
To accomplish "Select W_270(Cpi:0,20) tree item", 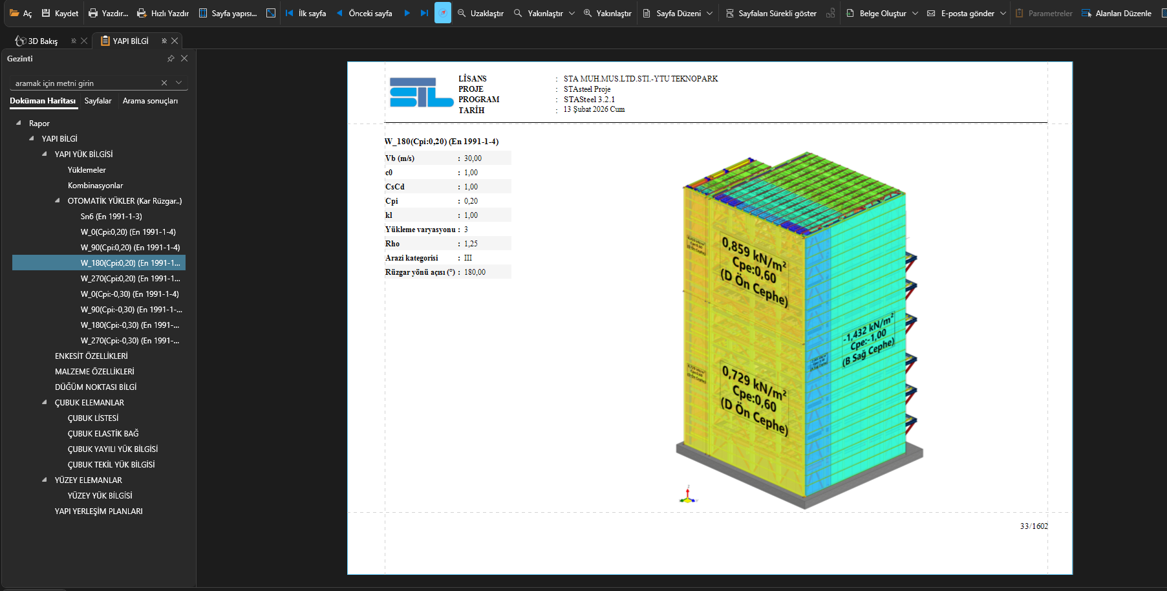I will point(130,279).
